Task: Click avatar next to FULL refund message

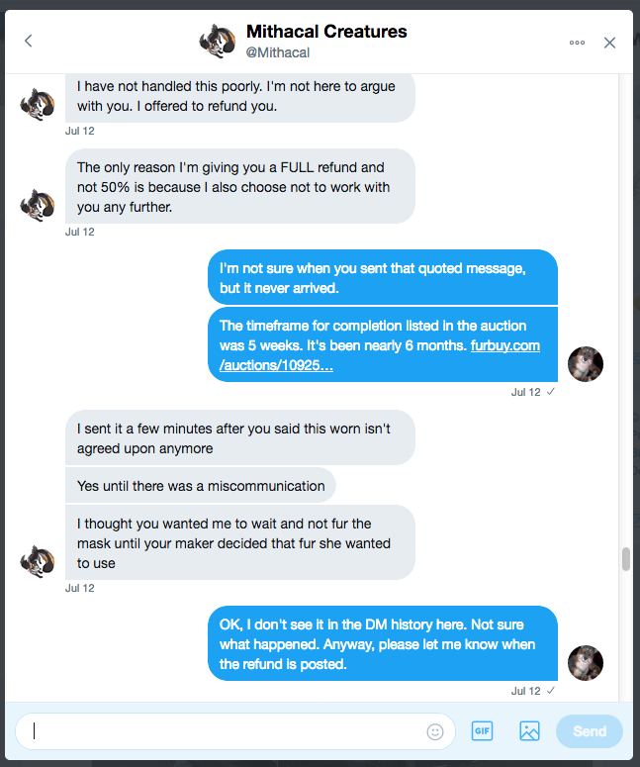Action: tap(38, 205)
